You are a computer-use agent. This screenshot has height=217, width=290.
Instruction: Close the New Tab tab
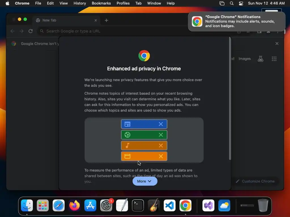click(96, 20)
